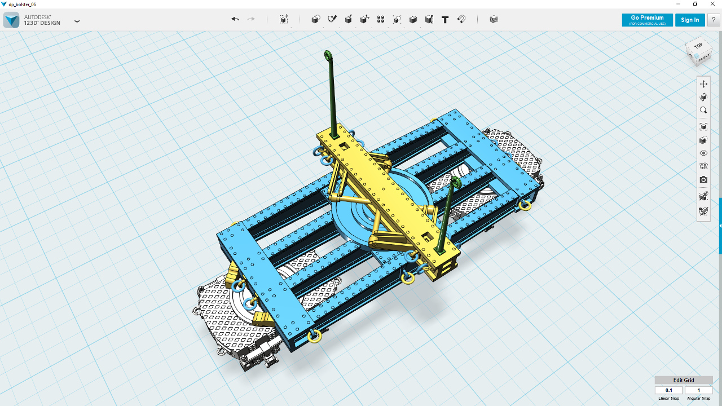Open the Transform tool
Image resolution: width=722 pixels, height=406 pixels.
(284, 19)
